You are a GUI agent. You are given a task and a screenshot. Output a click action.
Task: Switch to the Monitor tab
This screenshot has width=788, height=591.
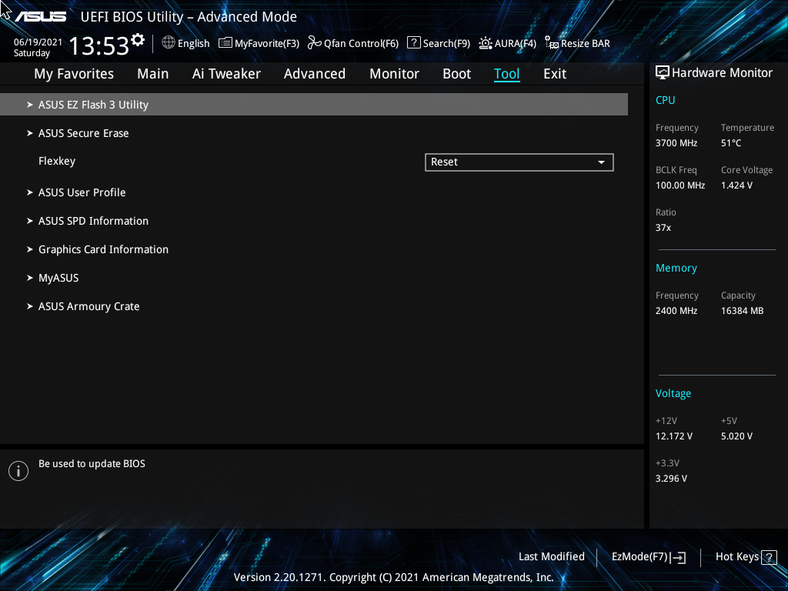(394, 73)
